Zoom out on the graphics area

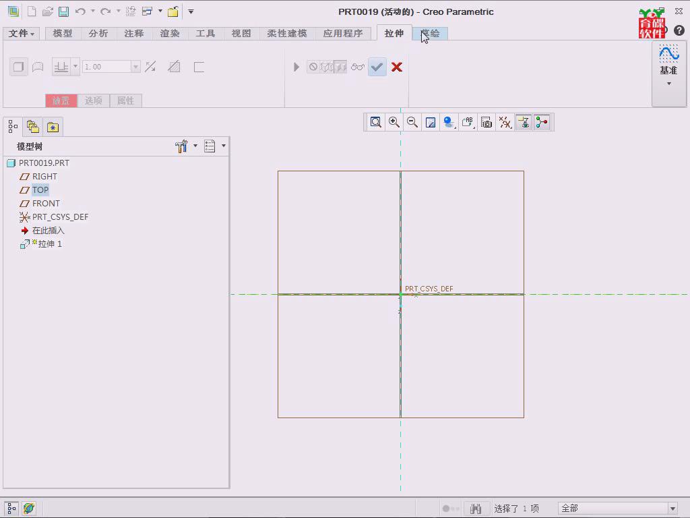[412, 122]
